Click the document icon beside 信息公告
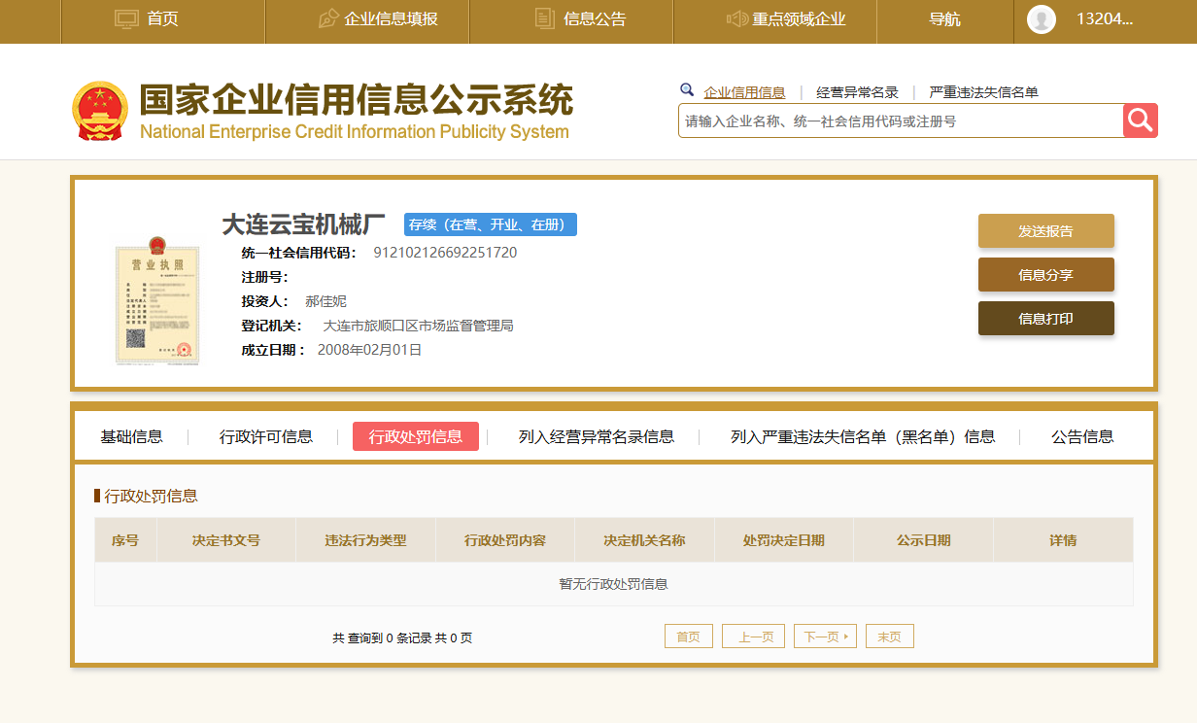This screenshot has width=1197, height=723. pyautogui.click(x=545, y=19)
